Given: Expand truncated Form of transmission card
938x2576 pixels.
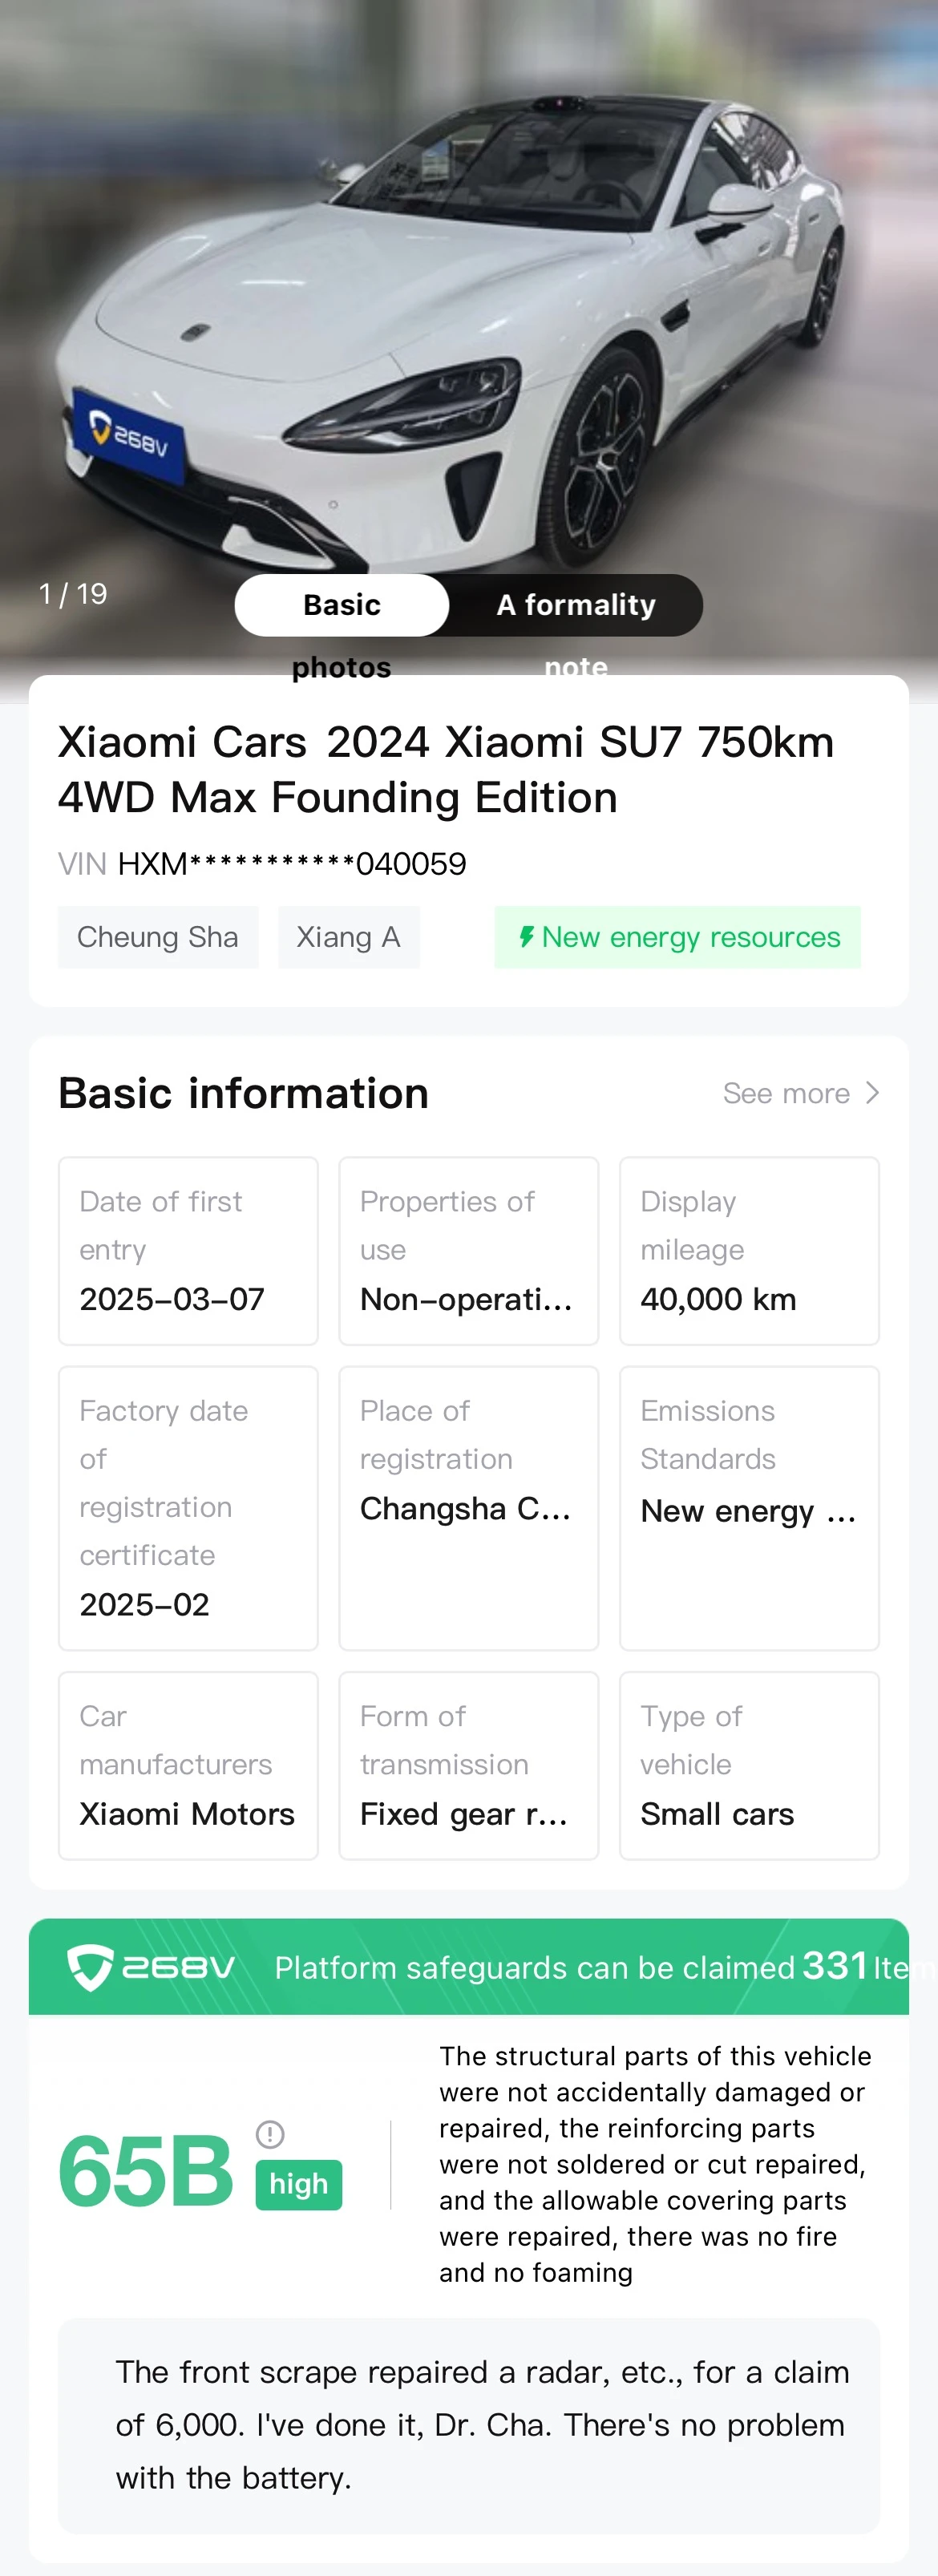Looking at the screenshot, I should click(469, 1765).
